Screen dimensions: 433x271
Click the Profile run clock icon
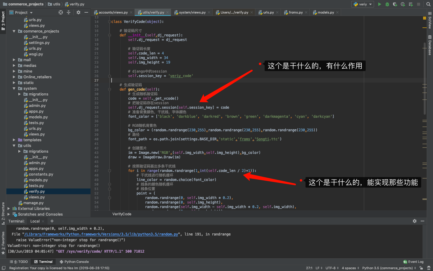coord(403,4)
